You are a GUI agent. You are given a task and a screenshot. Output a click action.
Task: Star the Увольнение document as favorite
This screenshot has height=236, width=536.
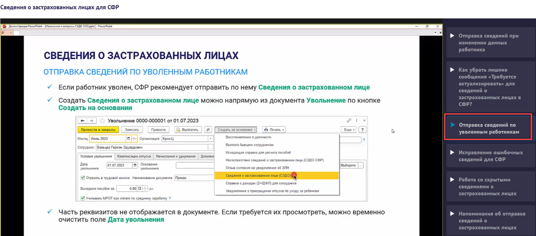coord(102,121)
